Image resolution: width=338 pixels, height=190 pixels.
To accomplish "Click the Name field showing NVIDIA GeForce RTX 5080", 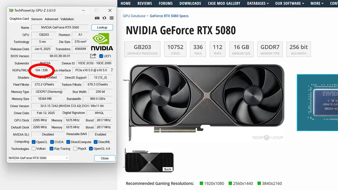I will pyautogui.click(x=60, y=27).
